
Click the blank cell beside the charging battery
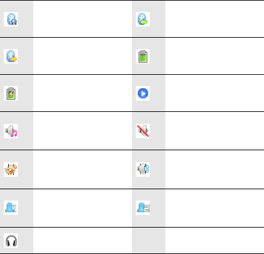coord(82,93)
